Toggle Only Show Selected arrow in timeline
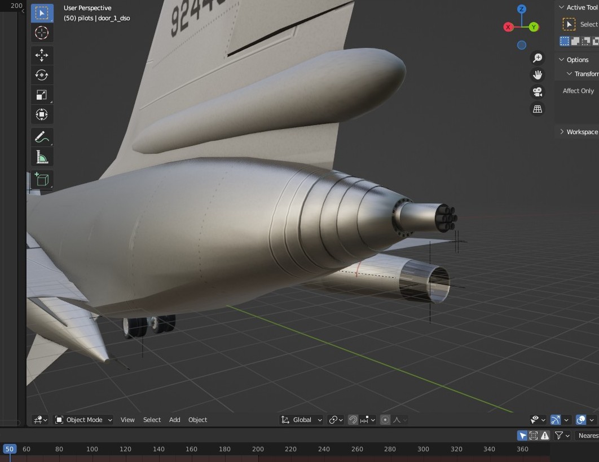The height and width of the screenshot is (462, 599). click(x=522, y=436)
